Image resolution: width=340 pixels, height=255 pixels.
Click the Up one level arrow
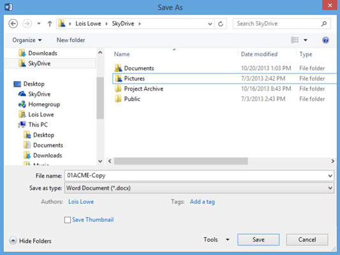50,24
